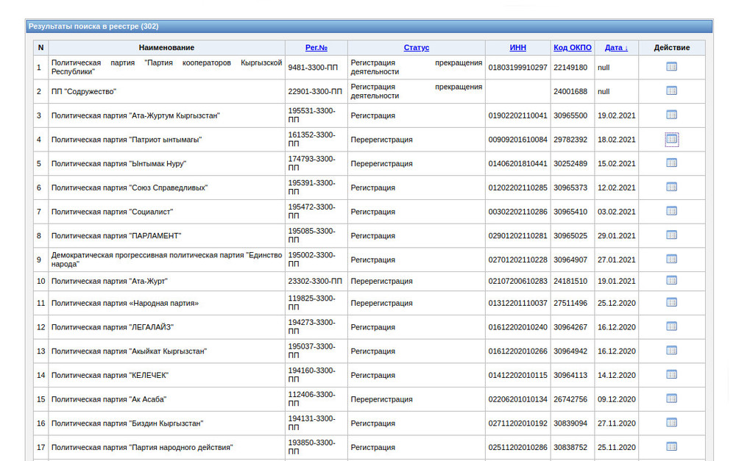
Task: Select party name "Социалист"
Action: (x=112, y=212)
